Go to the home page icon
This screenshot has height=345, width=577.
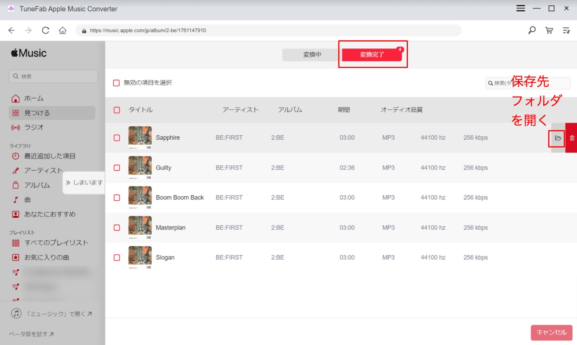pos(62,31)
